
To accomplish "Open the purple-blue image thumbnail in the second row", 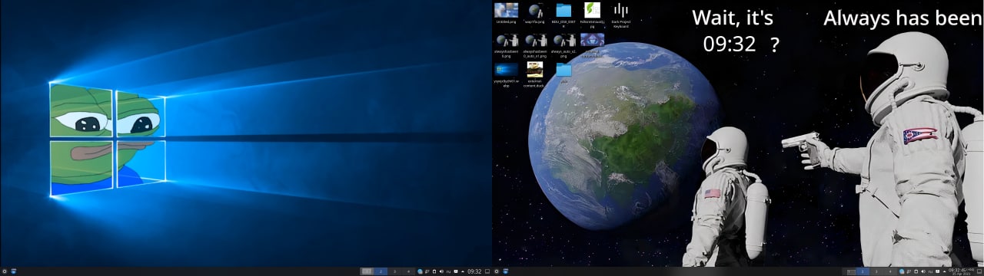I will [592, 39].
